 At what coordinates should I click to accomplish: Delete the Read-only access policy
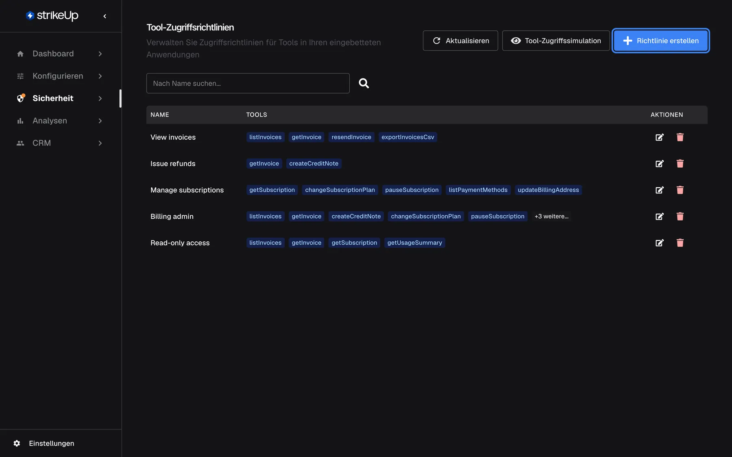click(x=680, y=243)
